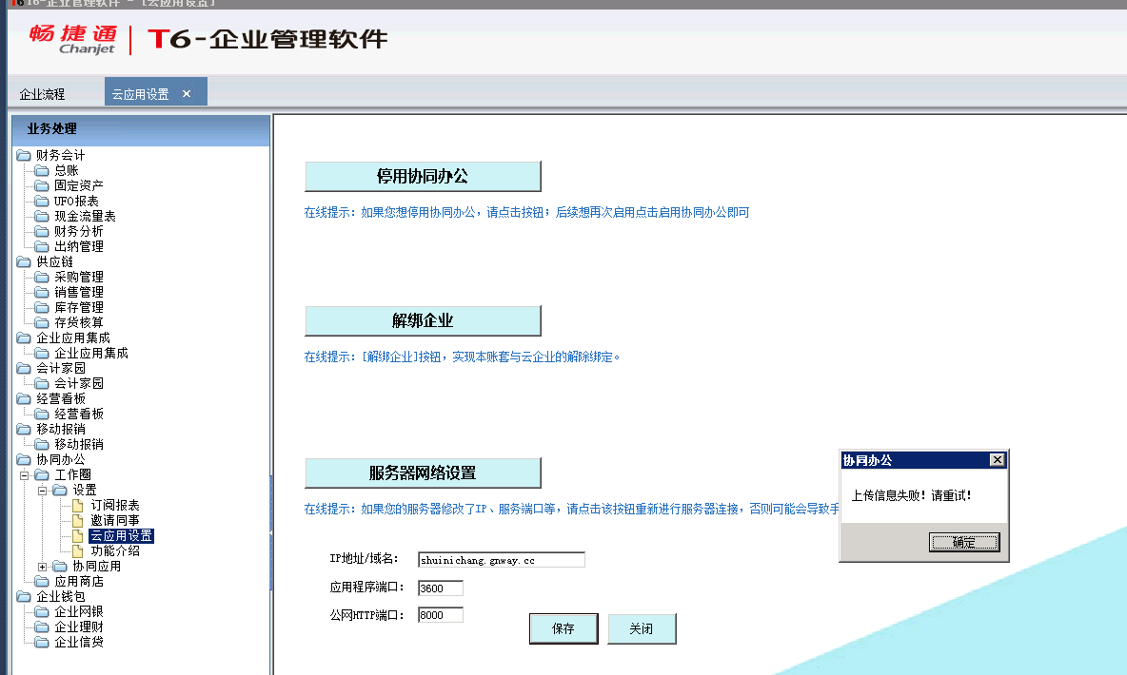Click the 停用协同办公 button

point(423,176)
